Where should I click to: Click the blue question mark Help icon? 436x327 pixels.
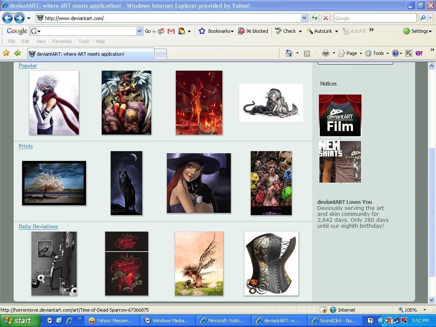tap(395, 53)
